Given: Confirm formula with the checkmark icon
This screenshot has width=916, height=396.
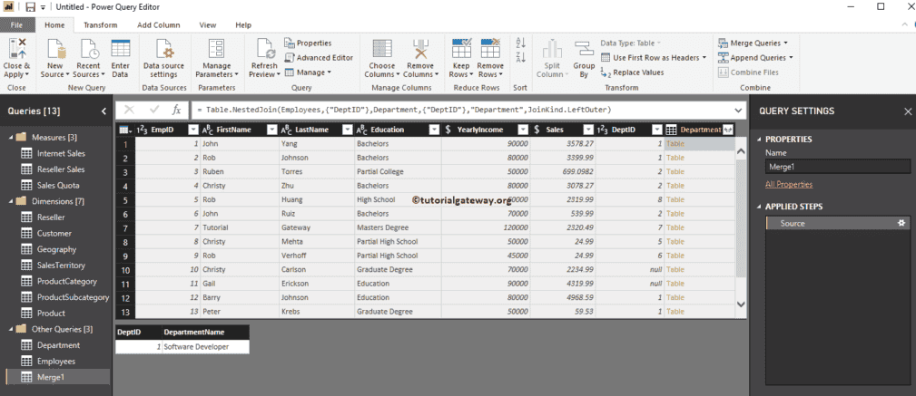Looking at the screenshot, I should (x=154, y=110).
